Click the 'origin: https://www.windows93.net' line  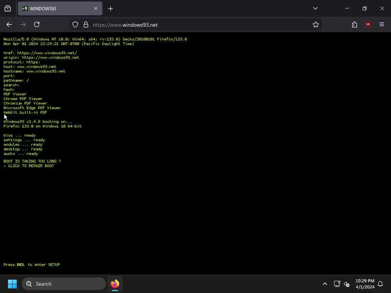[41, 58]
